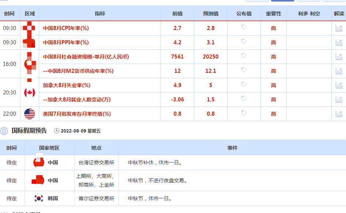Click the South Korea flag icon
Screen dimensions: 346x213
pos(38,198)
